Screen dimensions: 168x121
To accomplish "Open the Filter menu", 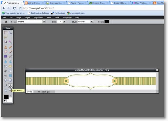I will pos(49,18).
